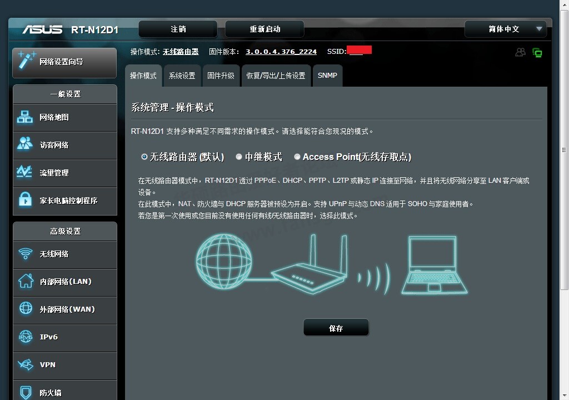Click the browser vertical scrollbar thumb
569x400 pixels.
[564, 149]
